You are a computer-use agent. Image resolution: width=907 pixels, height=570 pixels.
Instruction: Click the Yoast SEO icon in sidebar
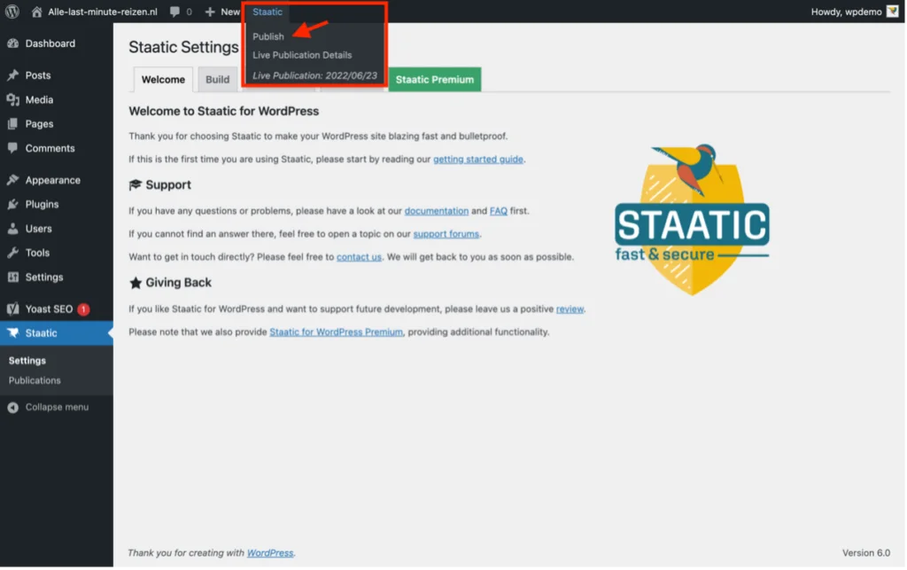12,309
